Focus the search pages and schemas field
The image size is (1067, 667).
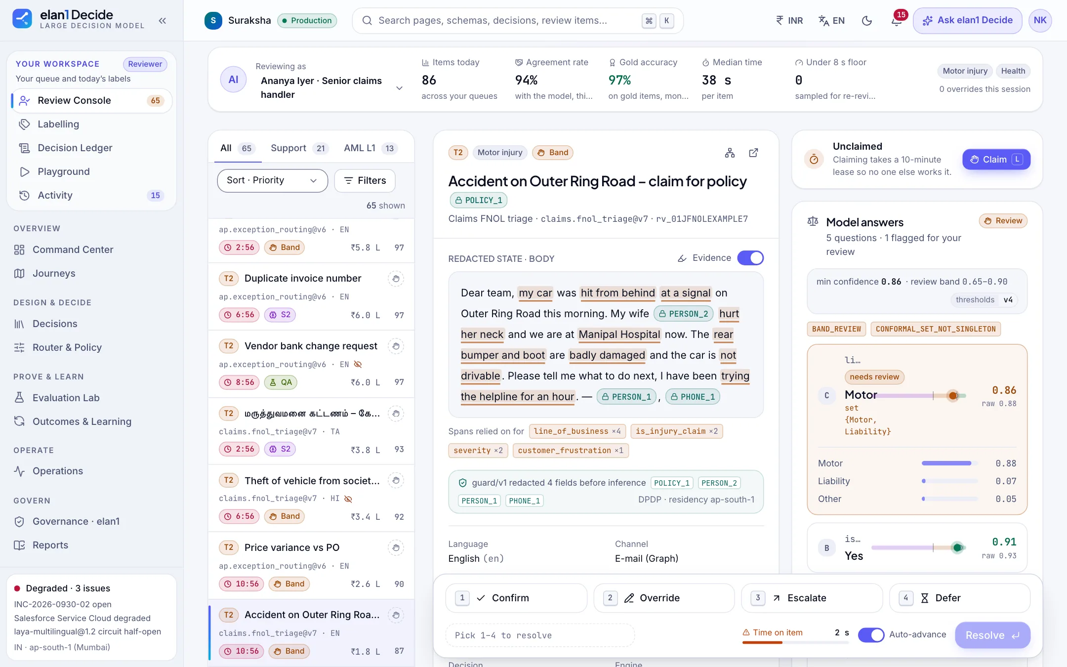point(518,21)
